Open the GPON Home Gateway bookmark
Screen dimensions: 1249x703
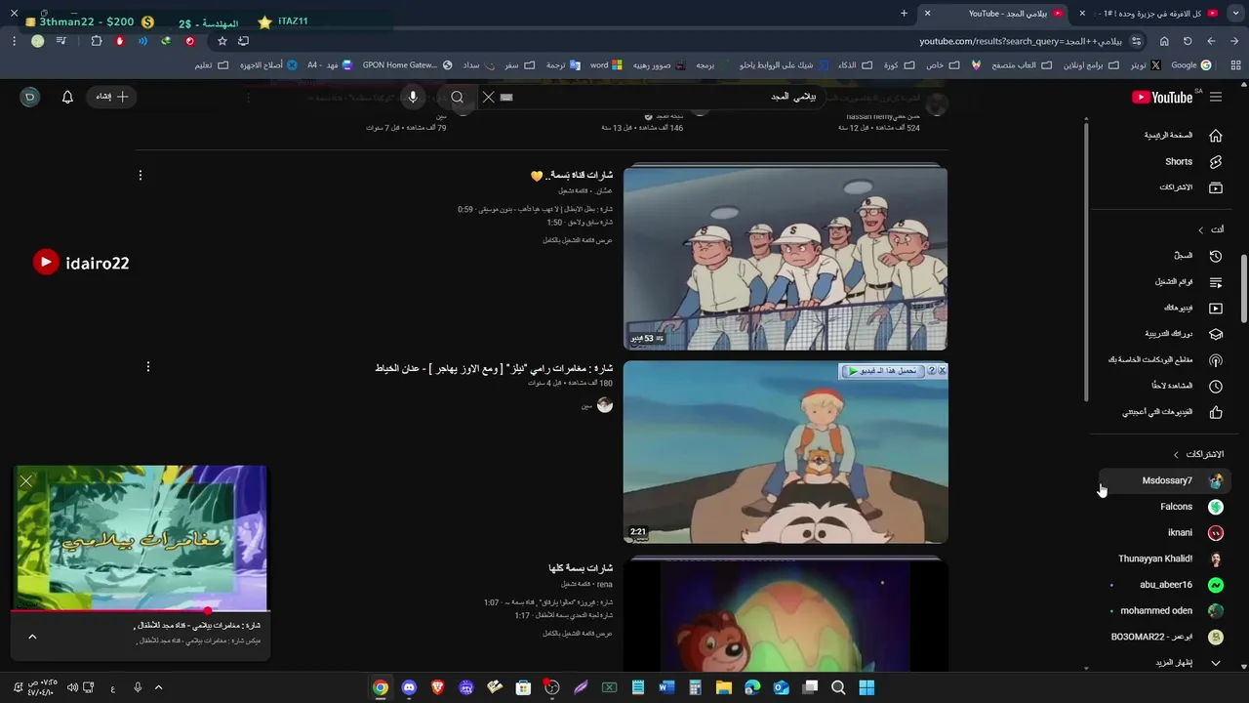407,65
